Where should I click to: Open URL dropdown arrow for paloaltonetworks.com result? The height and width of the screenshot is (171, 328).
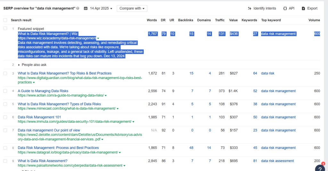[x=124, y=166]
